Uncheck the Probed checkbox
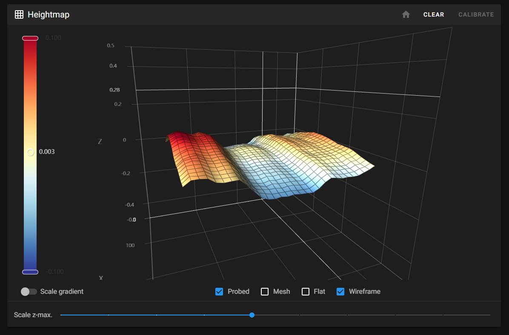The width and height of the screenshot is (509, 335). coord(219,292)
